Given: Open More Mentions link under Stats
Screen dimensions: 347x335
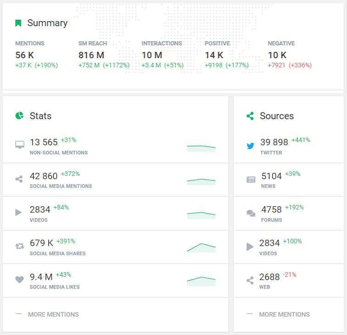Looking at the screenshot, I should (x=53, y=314).
